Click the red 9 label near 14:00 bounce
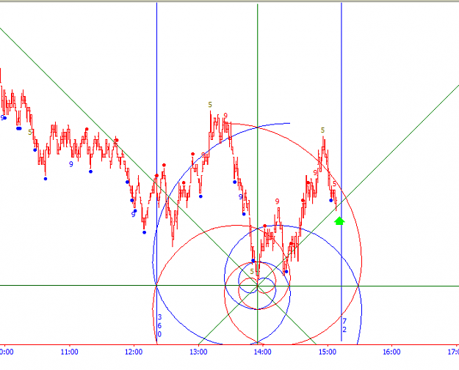Viewport: 459px width, 370px height. pos(277,201)
